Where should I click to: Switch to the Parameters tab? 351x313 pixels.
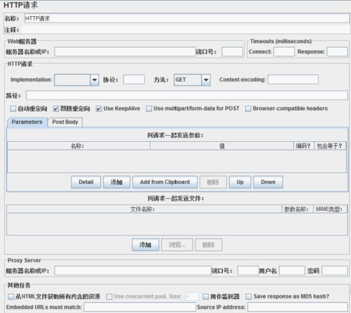click(x=27, y=122)
